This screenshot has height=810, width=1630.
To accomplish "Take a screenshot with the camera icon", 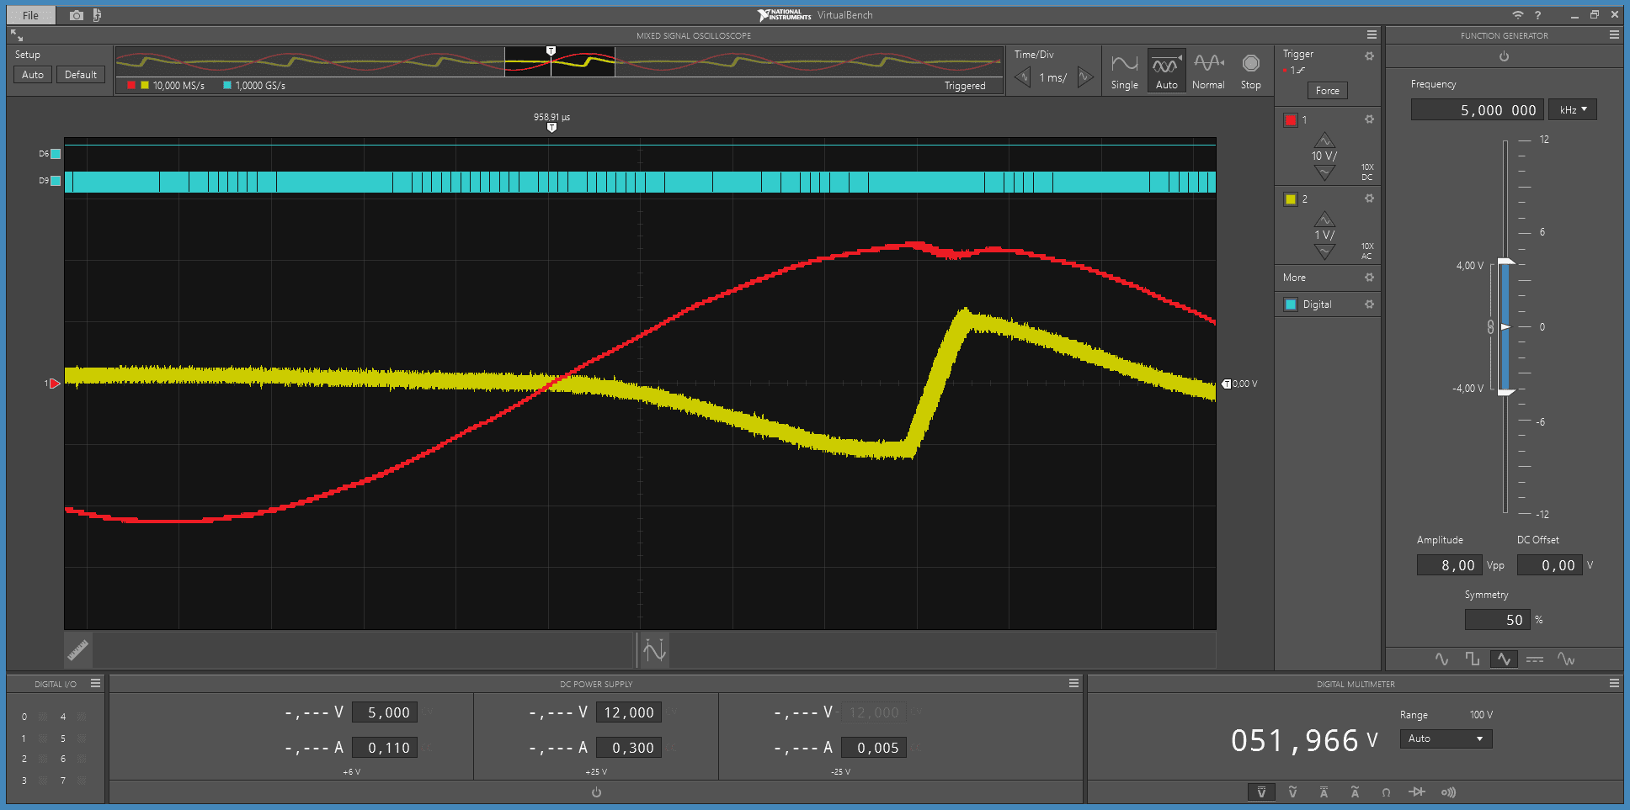I will pyautogui.click(x=77, y=15).
